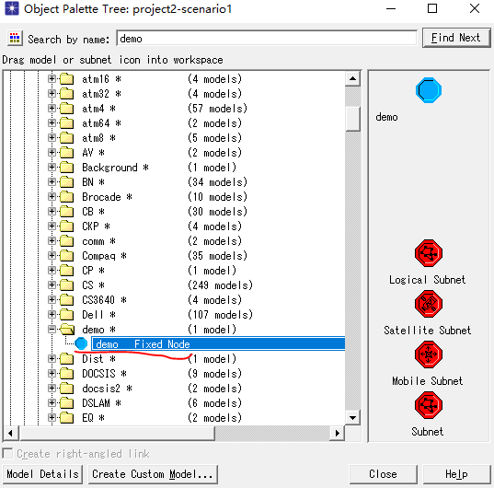Collapse the demo folder

[x=52, y=329]
